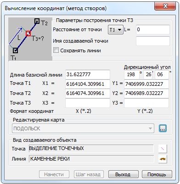Choose line object type via brown icon
The width and height of the screenshot is (180, 184).
click(163, 159)
